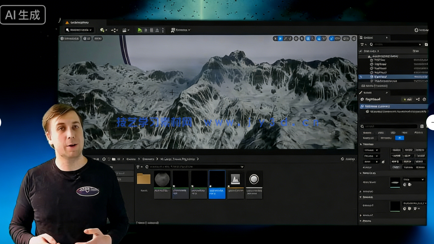Switch to the Outliner panel tab
The height and width of the screenshot is (244, 434).
click(369, 38)
